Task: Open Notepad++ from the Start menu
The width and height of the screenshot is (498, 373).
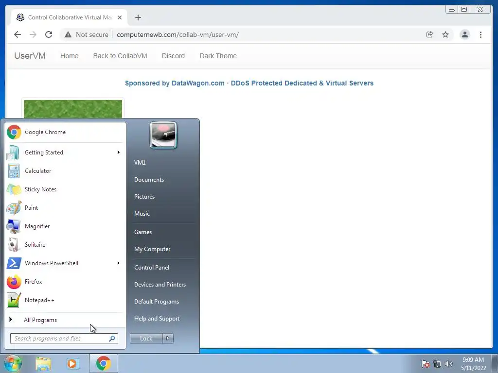Action: point(65,300)
